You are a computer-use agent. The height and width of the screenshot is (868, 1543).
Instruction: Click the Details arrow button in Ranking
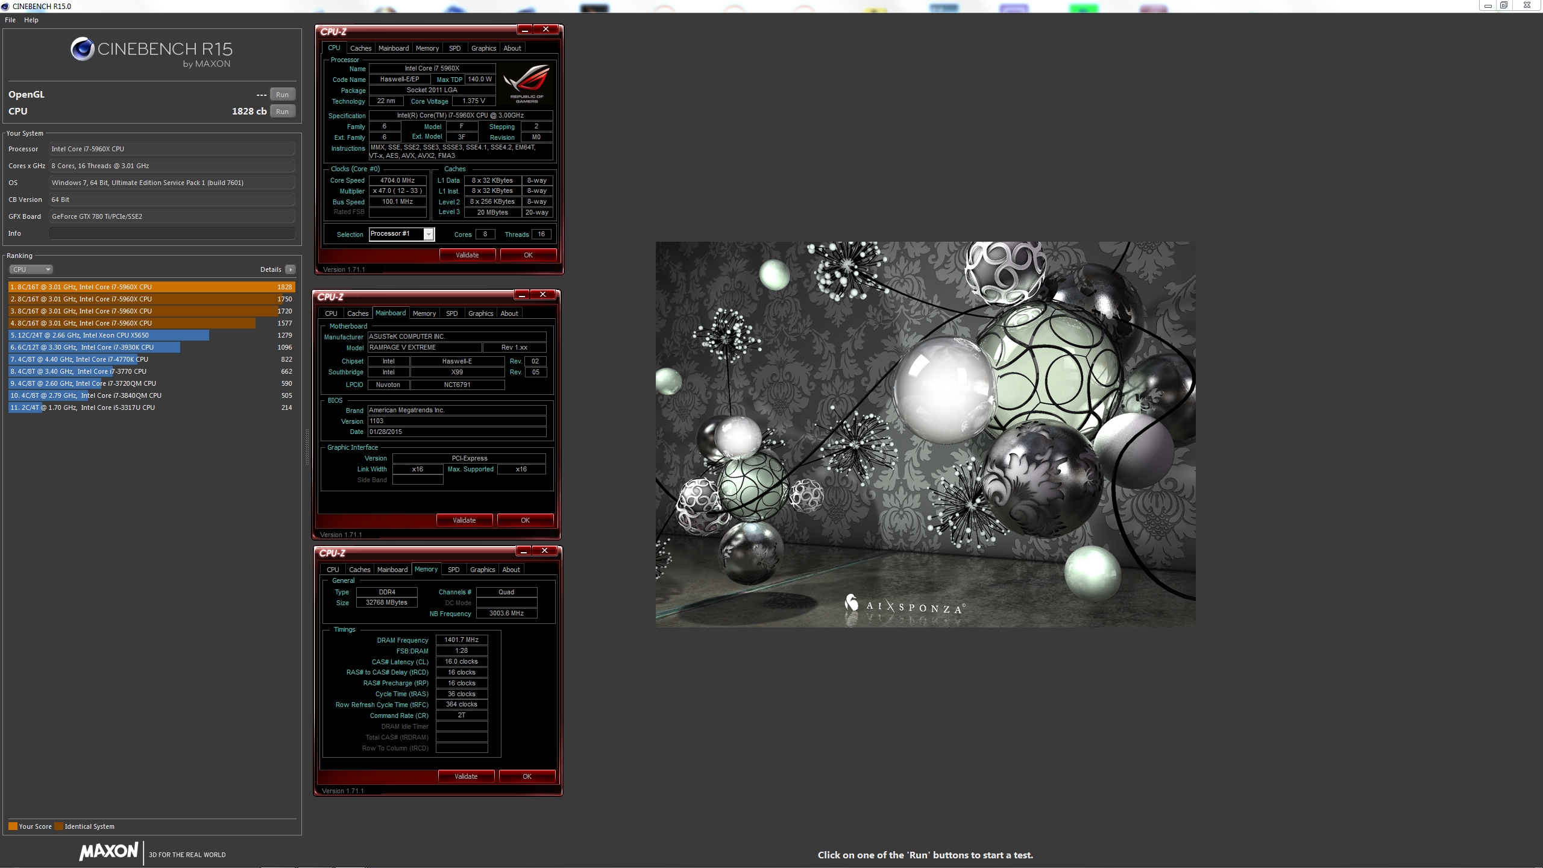click(x=291, y=269)
